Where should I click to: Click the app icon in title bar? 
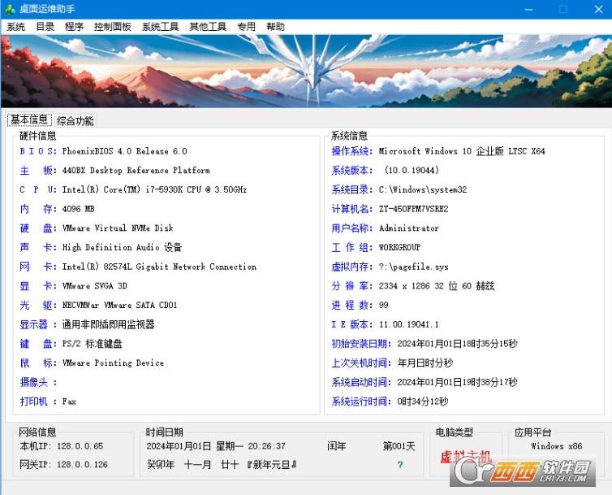(10, 9)
